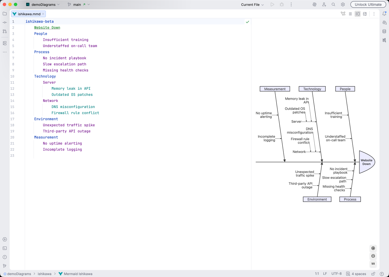389x277 pixels.
Task: Switch to preview-only view mode
Action: click(365, 14)
